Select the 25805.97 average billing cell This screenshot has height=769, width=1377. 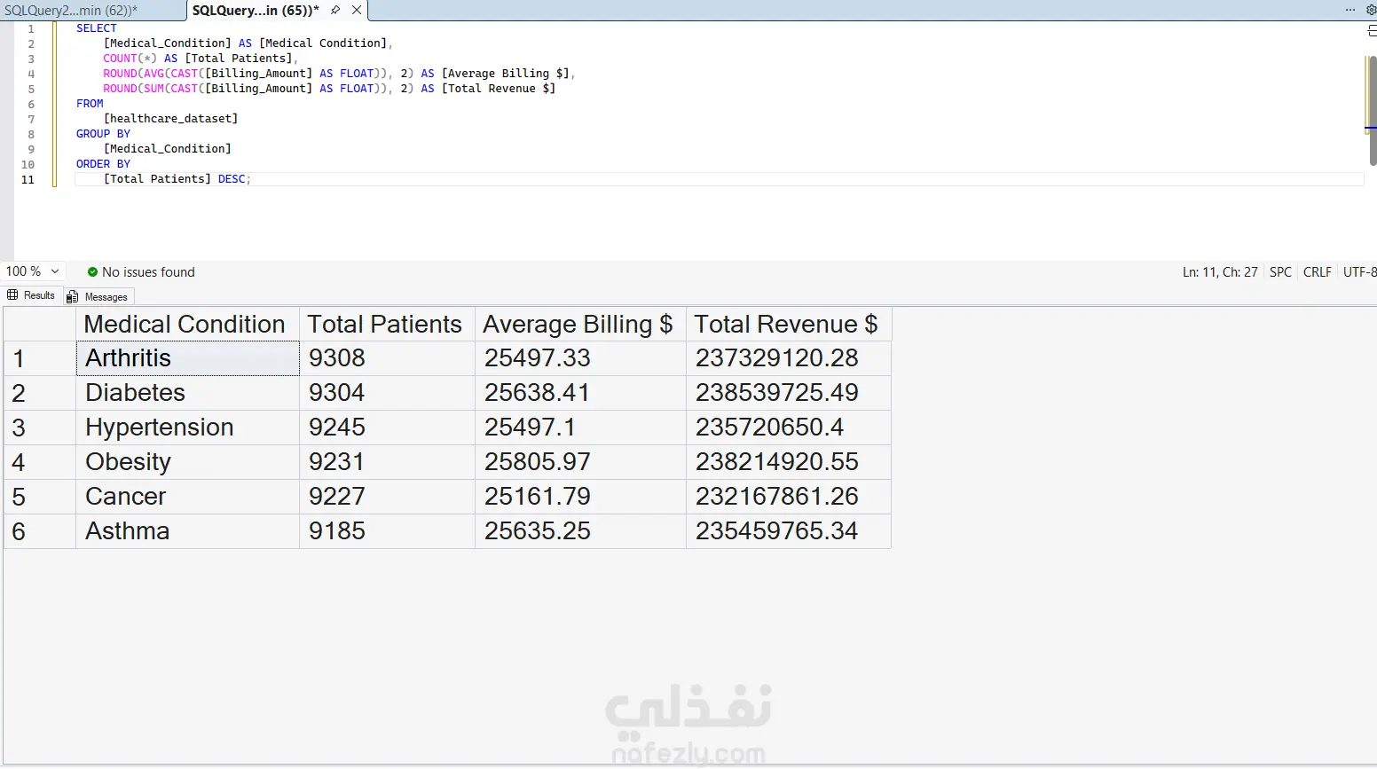(x=580, y=462)
